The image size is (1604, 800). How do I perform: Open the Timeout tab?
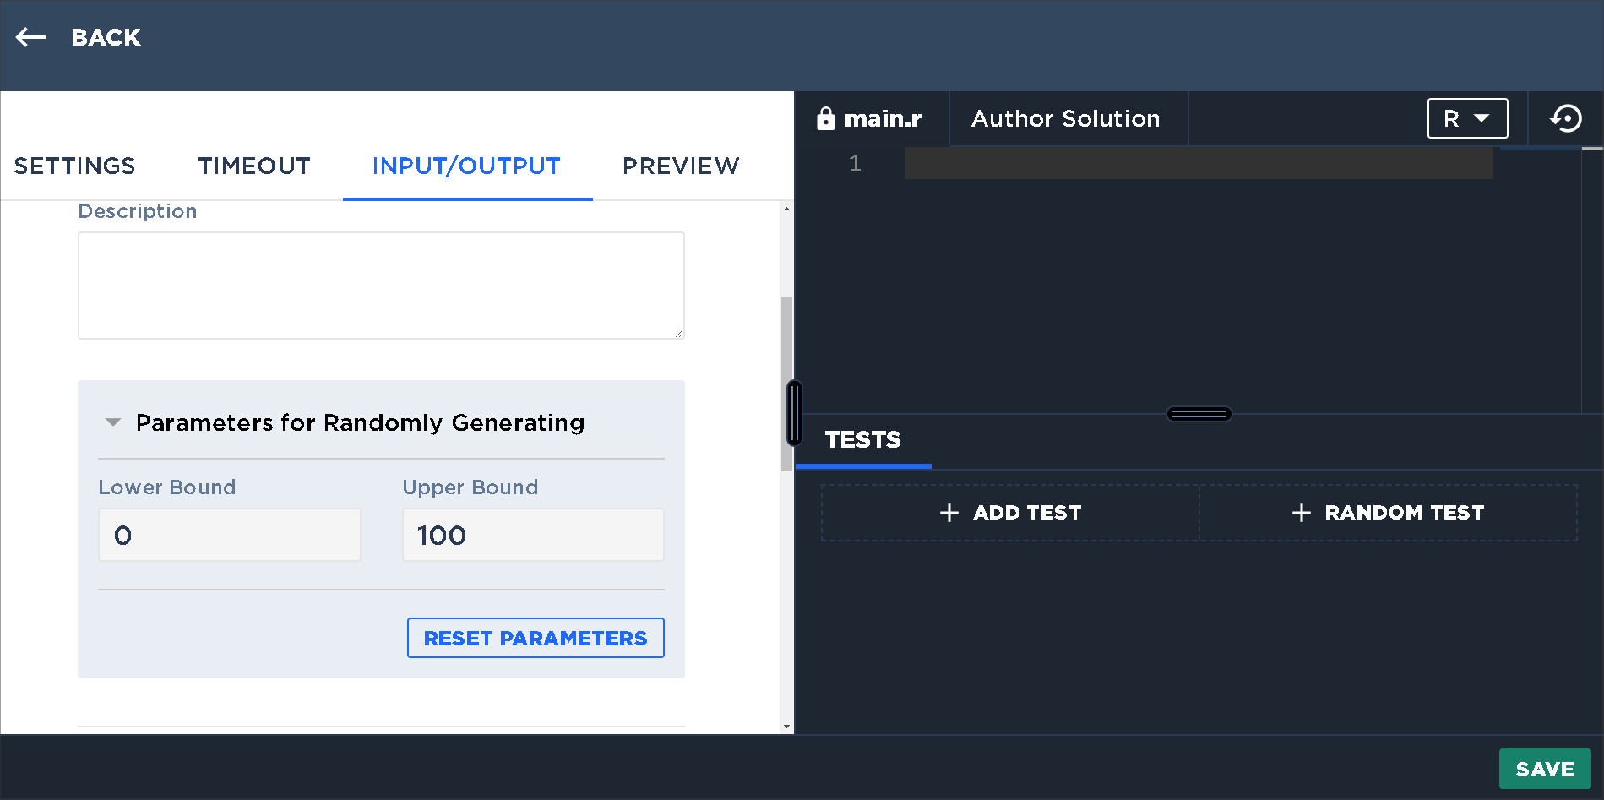(254, 166)
